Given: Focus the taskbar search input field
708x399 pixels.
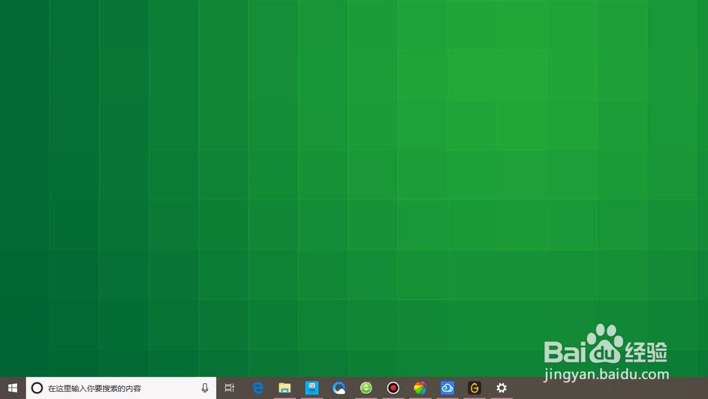Looking at the screenshot, I should (x=121, y=388).
